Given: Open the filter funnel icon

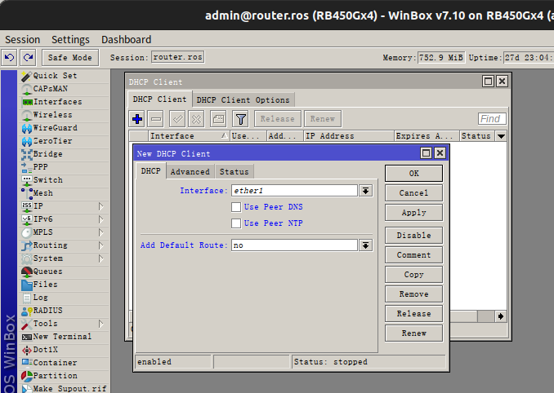Looking at the screenshot, I should 240,119.
